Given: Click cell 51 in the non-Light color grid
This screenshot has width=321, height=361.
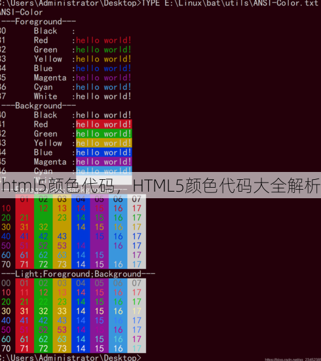Looking at the screenshot, I should [24, 245].
